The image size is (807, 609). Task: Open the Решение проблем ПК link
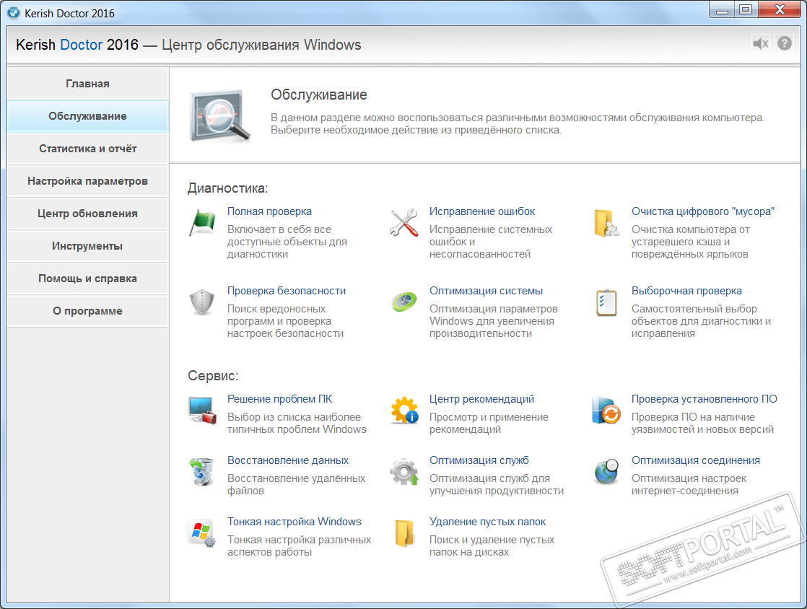(280, 398)
